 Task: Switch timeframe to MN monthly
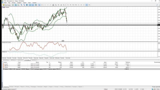89,5
